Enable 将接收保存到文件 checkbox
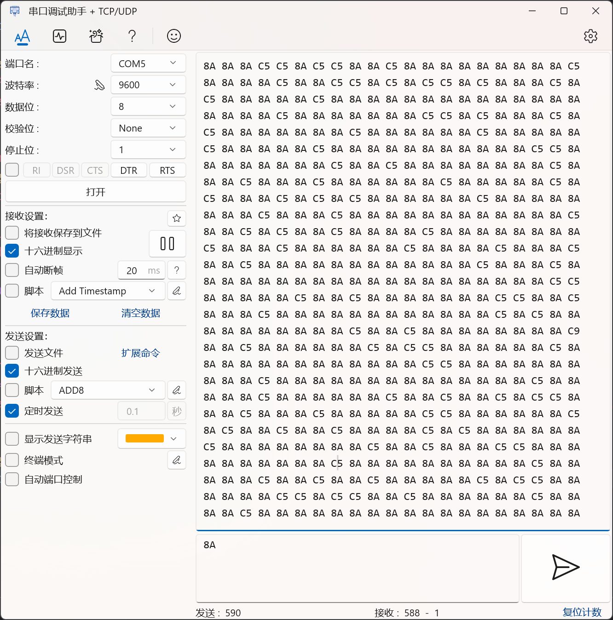 (12, 233)
